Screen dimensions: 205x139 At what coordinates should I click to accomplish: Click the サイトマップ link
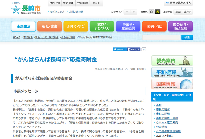[x=57, y=12]
